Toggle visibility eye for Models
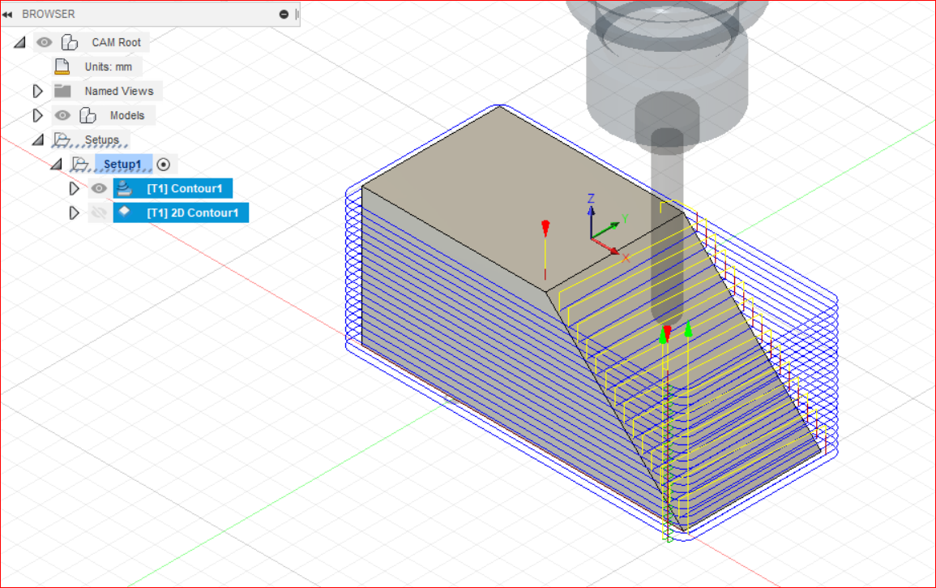The width and height of the screenshot is (936, 588). pyautogui.click(x=62, y=115)
